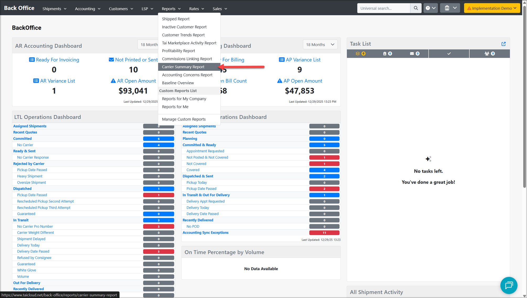Expand the Shipments menu
This screenshot has height=298, width=527.
pyautogui.click(x=54, y=9)
